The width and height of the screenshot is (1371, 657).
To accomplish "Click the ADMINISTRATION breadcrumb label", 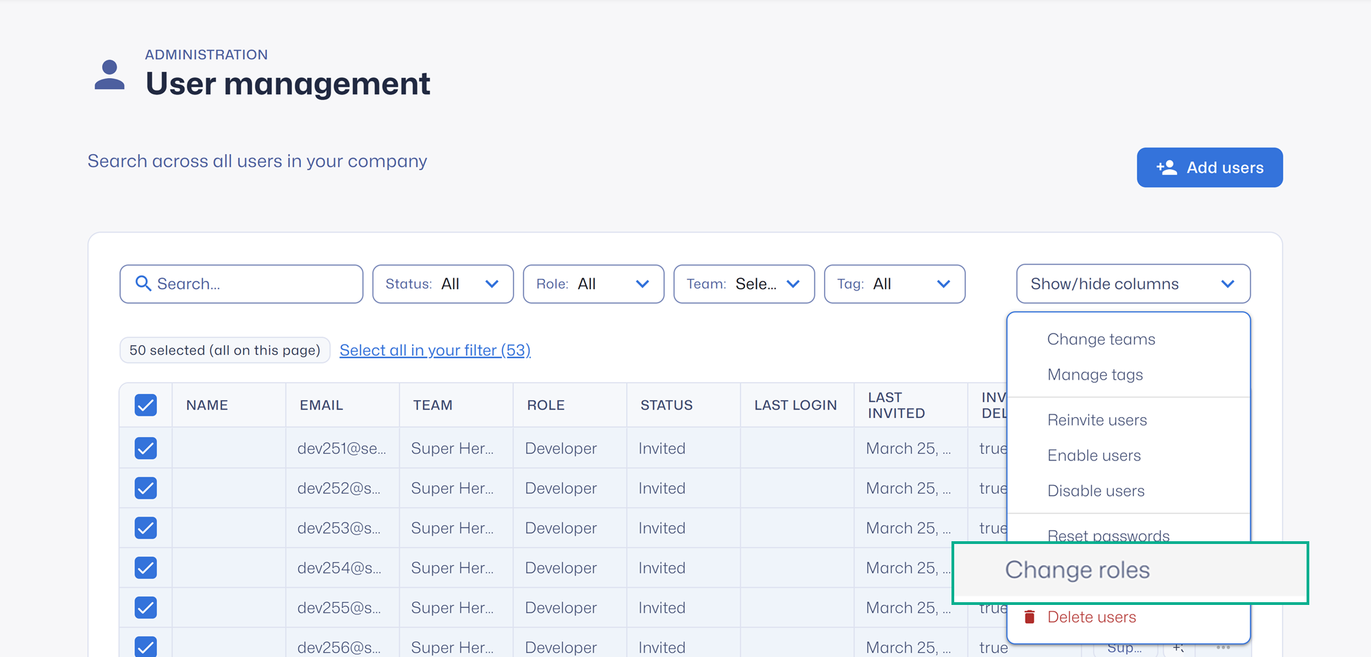I will point(206,54).
